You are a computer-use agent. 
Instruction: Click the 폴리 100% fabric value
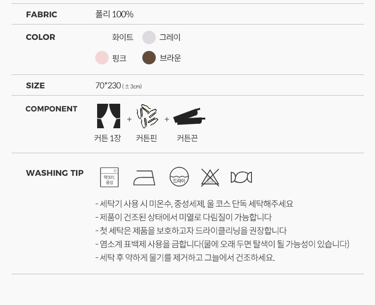pos(114,14)
